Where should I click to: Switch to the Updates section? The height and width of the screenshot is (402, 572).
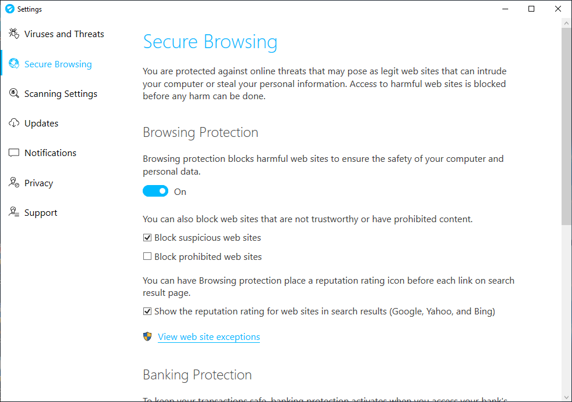coord(41,124)
